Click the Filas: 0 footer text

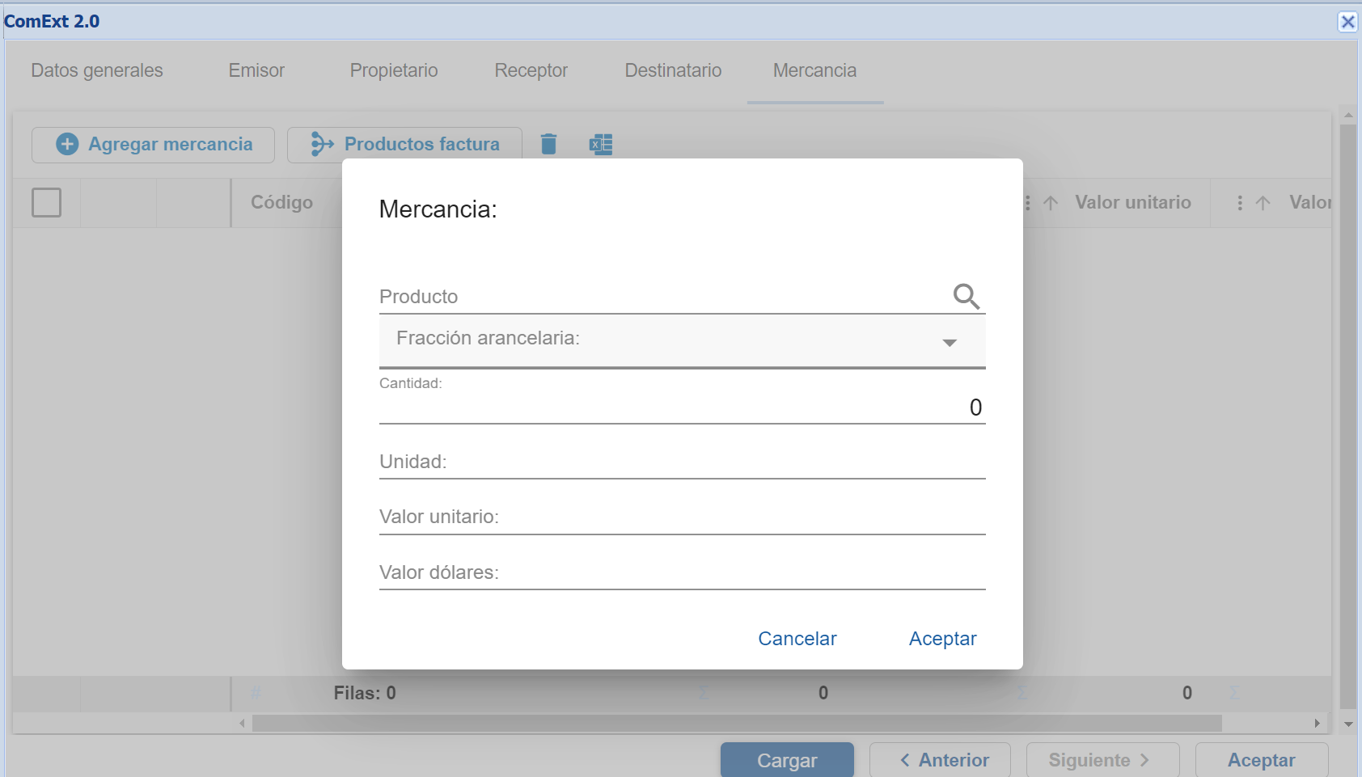point(365,693)
